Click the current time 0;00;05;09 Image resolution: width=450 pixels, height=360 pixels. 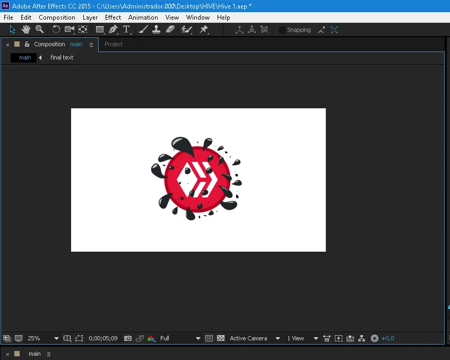point(103,338)
